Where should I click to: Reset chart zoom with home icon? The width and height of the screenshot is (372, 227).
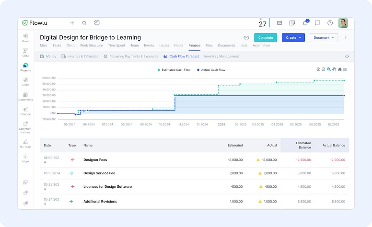pos(340,69)
